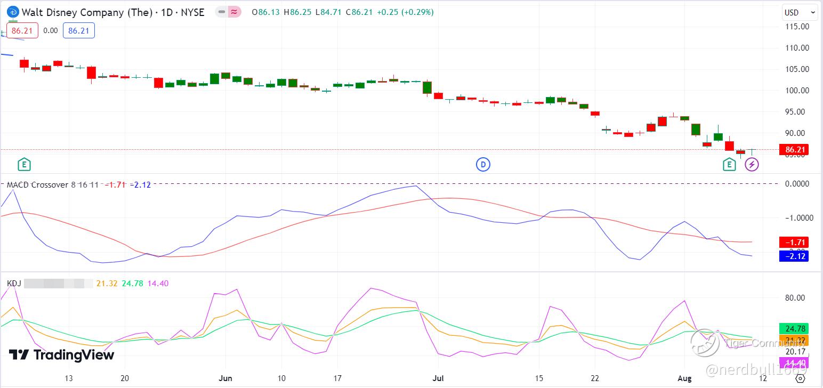This screenshot has height=388, width=823.
Task: Click the orange 21.32 KDJ legend value
Action: tap(107, 284)
